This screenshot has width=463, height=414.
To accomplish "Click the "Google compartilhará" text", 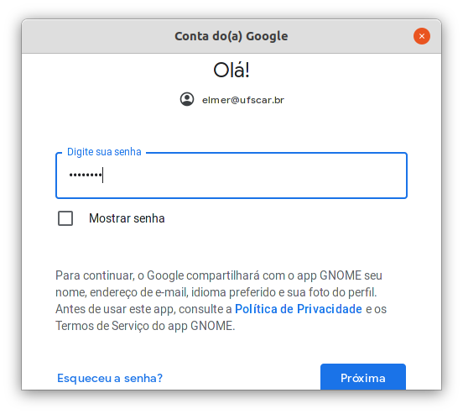I will (x=204, y=275).
